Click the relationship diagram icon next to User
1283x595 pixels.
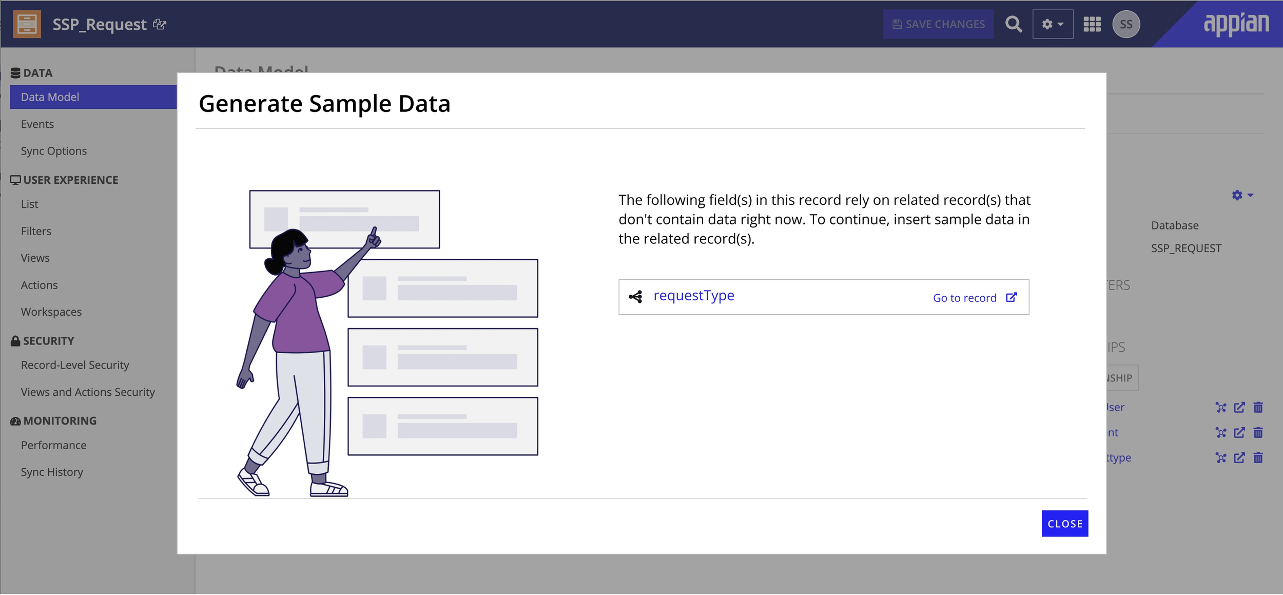pyautogui.click(x=1220, y=407)
